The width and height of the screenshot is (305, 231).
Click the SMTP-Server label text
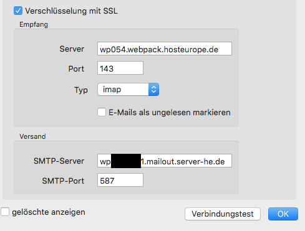point(59,161)
